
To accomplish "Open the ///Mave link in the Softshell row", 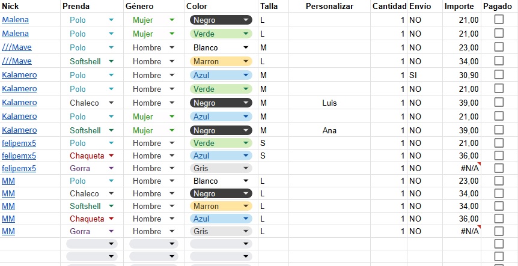I will (x=17, y=61).
